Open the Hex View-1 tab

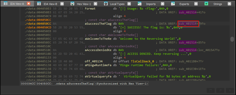[84, 4]
